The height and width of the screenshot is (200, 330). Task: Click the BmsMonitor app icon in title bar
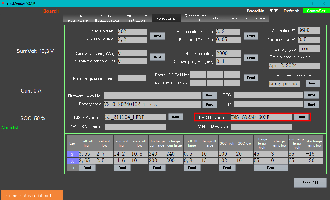[3, 3]
